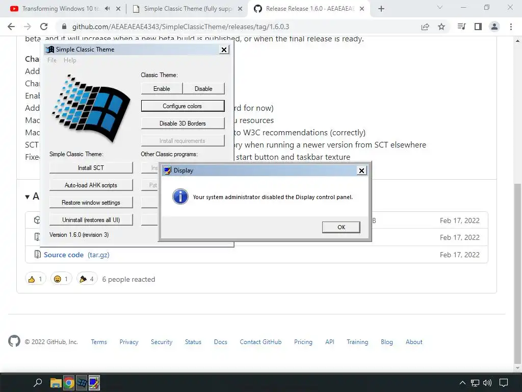The image size is (522, 392).
Task: Click Disable under Classic Theme
Action: click(x=203, y=89)
